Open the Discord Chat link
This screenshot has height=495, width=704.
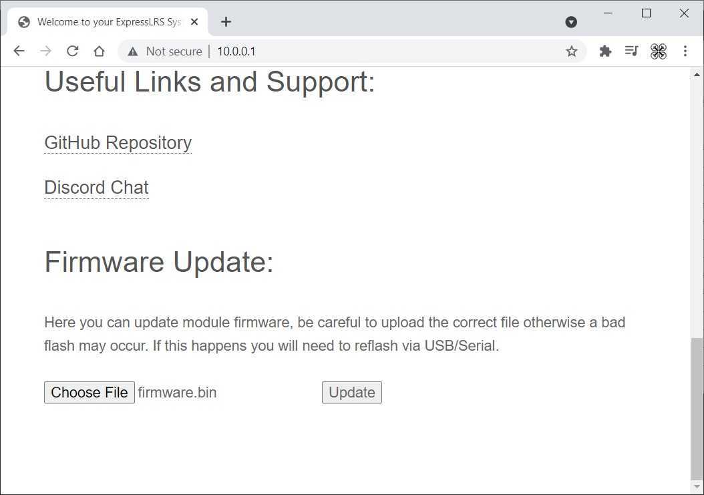(96, 188)
